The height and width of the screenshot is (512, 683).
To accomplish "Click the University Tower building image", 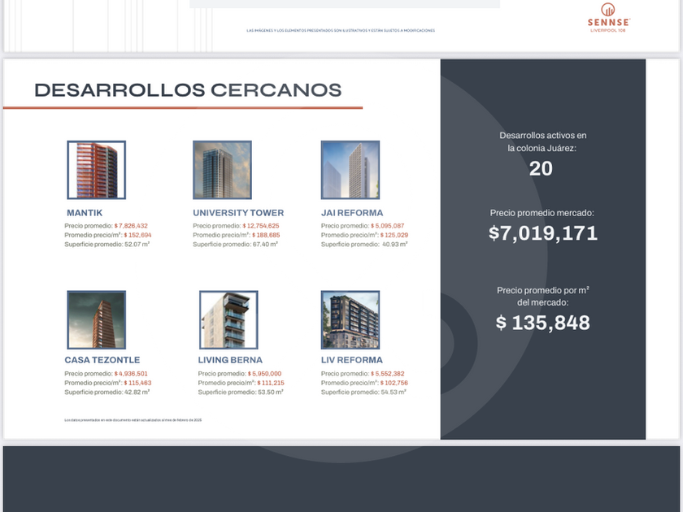I will pos(222,170).
